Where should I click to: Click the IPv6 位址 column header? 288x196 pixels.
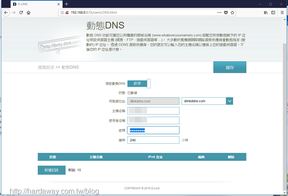click(155, 157)
